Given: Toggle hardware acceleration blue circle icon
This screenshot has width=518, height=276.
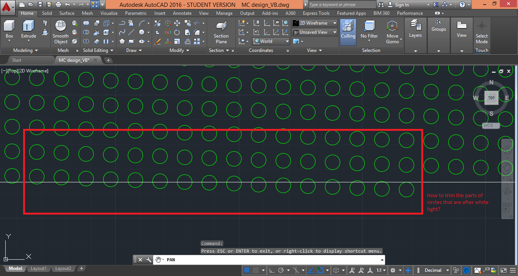Looking at the screenshot, I should coord(466,270).
